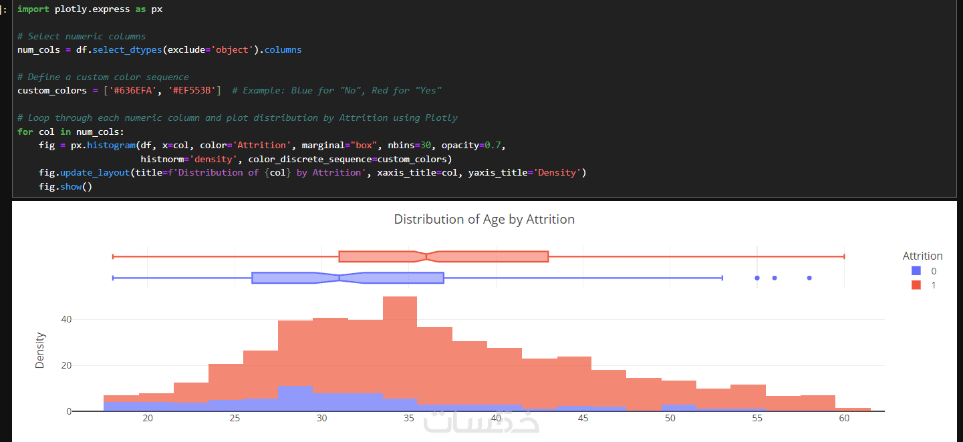This screenshot has width=963, height=442.
Task: Click the "for col in num_cols:" code line
Action: (x=71, y=132)
